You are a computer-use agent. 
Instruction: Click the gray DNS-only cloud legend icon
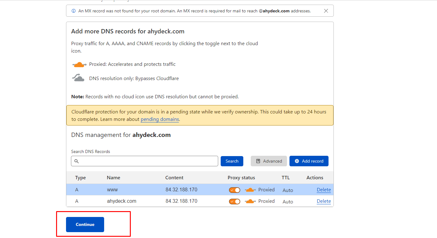point(78,78)
